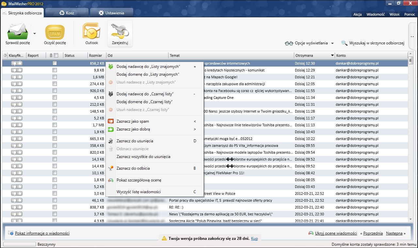Check the delete box for 1,6 MB message
The width and height of the screenshot is (418, 248).
click(x=55, y=77)
